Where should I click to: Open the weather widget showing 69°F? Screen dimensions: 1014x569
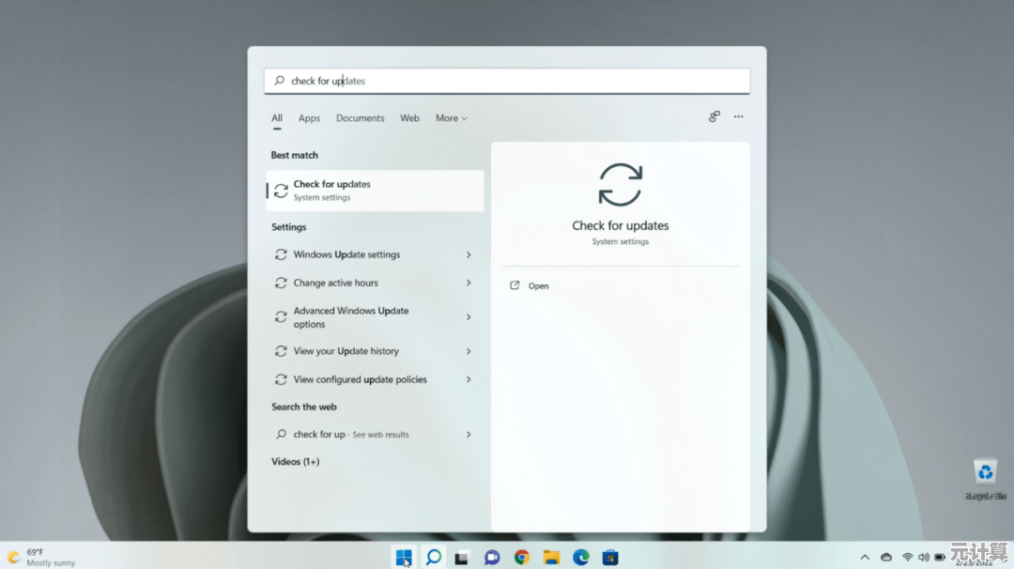click(x=38, y=556)
